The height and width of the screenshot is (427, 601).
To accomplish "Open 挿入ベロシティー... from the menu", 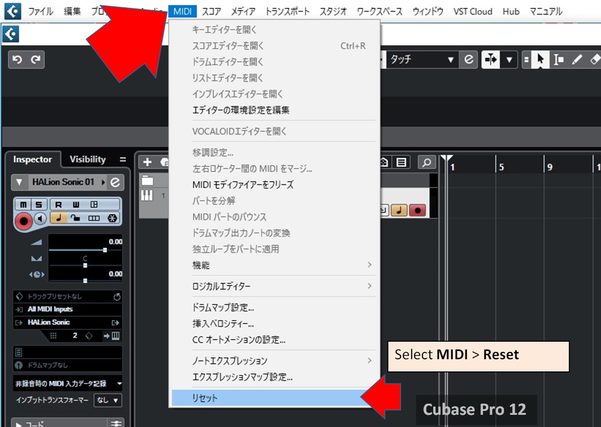I will tap(274, 324).
